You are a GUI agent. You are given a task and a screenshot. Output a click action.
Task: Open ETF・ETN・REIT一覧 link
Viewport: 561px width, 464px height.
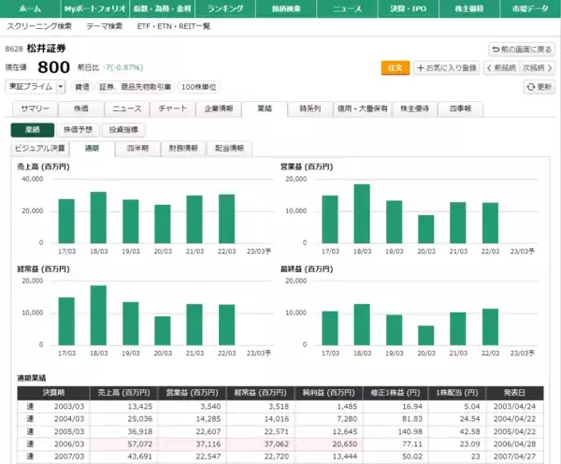tap(174, 26)
